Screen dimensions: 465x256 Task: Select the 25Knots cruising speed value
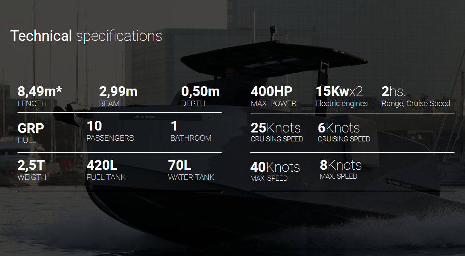click(276, 128)
